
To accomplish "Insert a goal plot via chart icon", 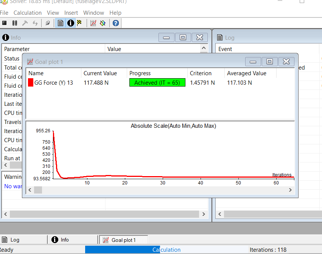I will pos(93,23).
